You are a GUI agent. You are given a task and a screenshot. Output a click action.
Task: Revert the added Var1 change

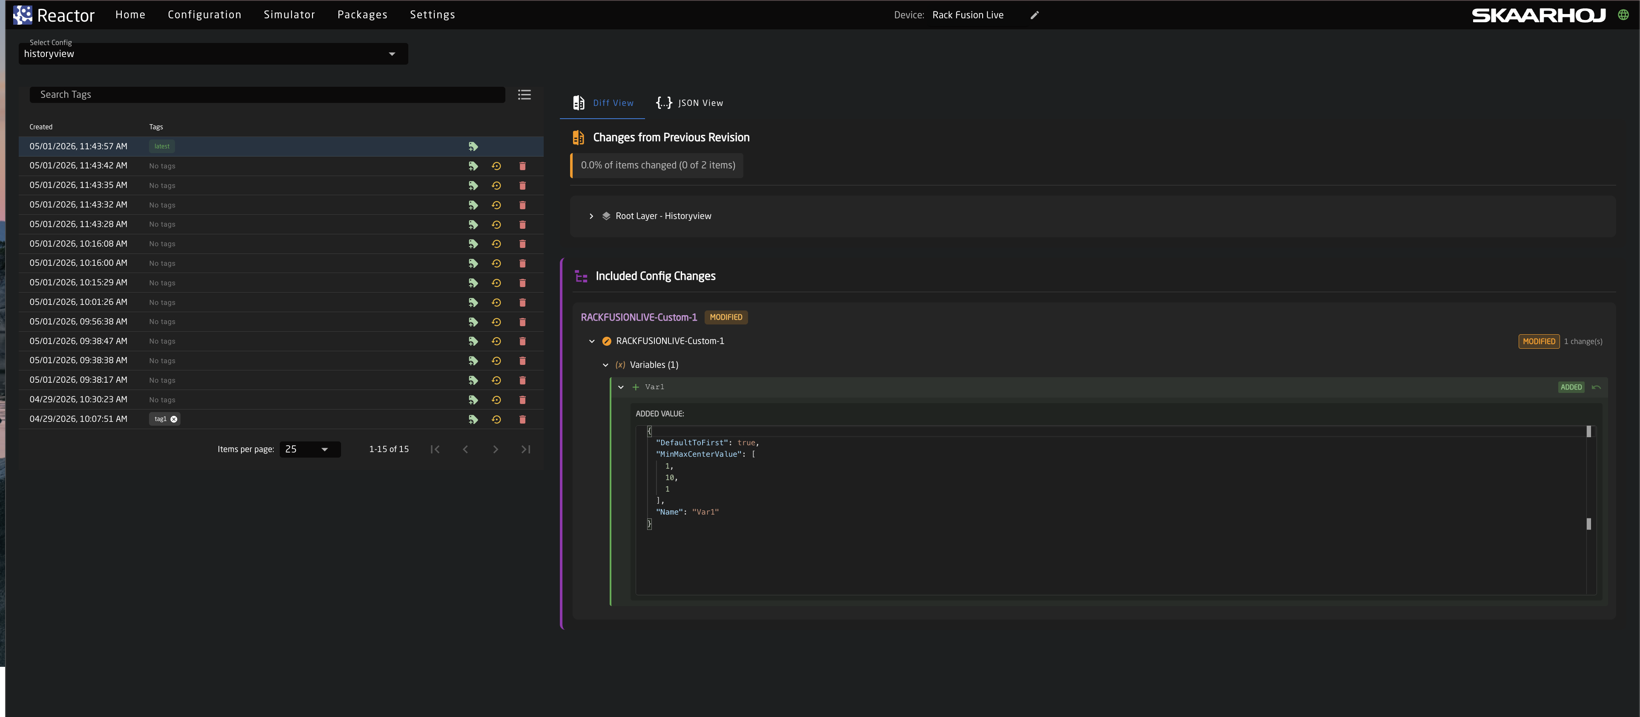(x=1596, y=387)
